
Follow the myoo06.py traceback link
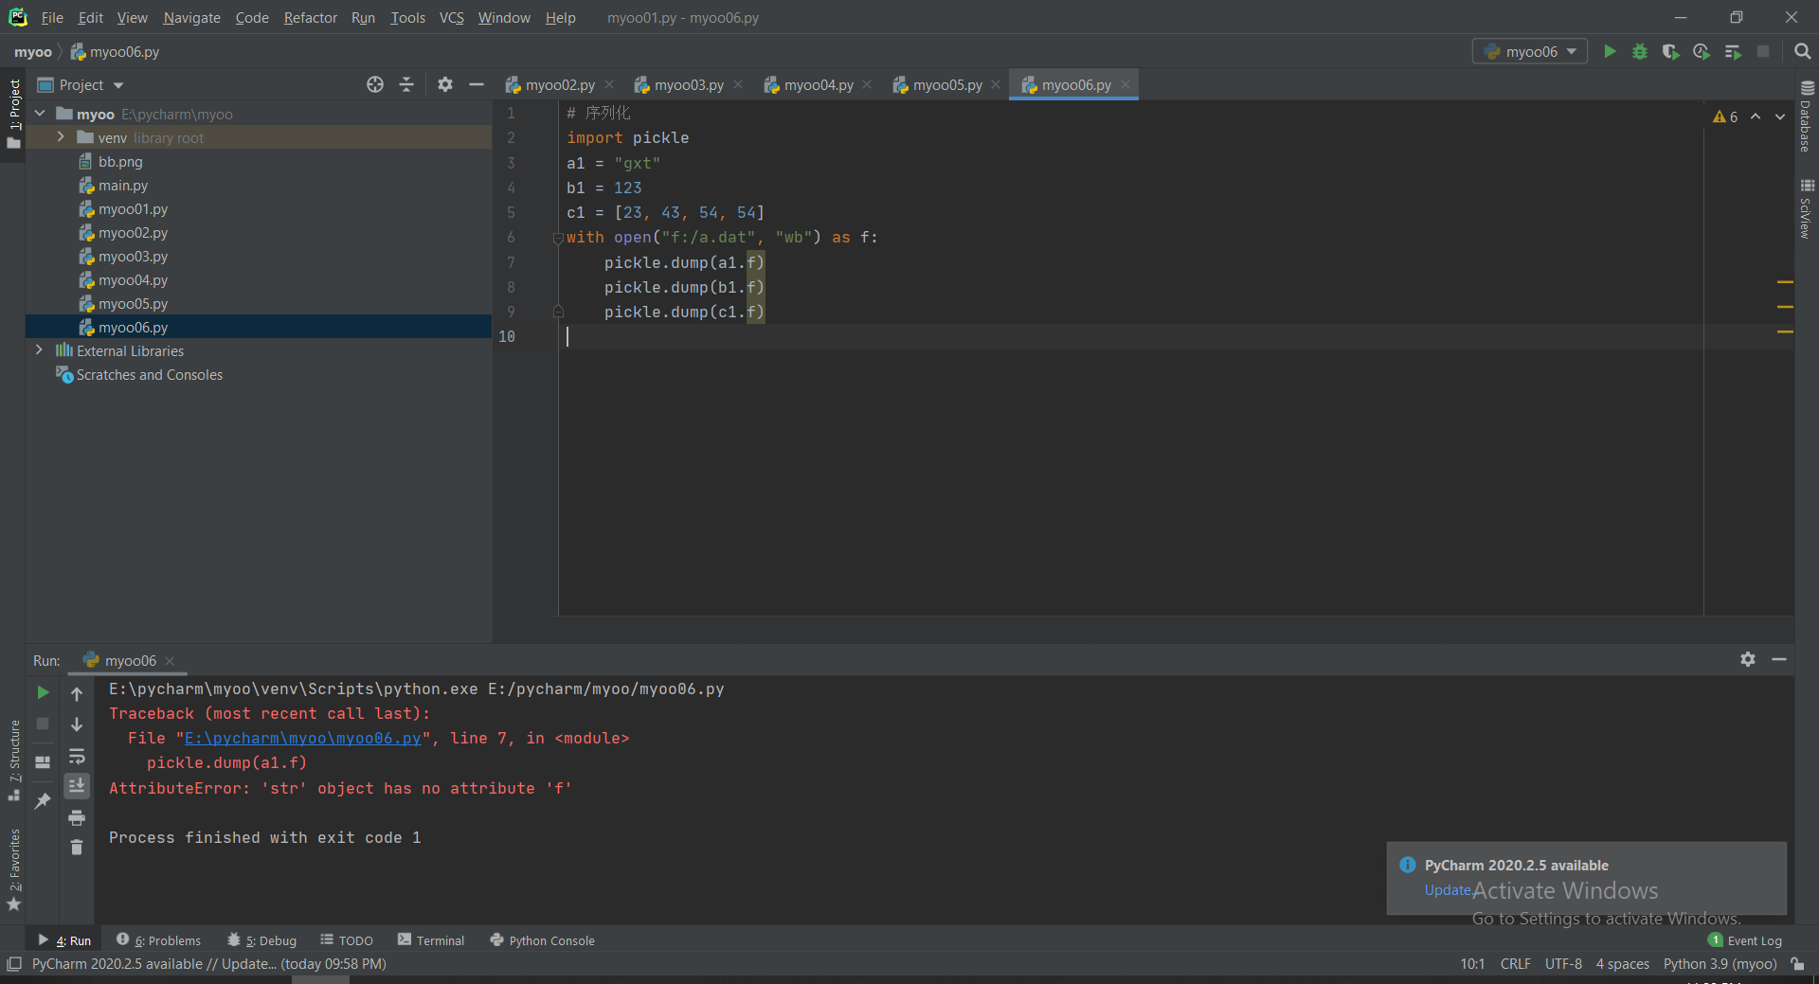tap(302, 738)
